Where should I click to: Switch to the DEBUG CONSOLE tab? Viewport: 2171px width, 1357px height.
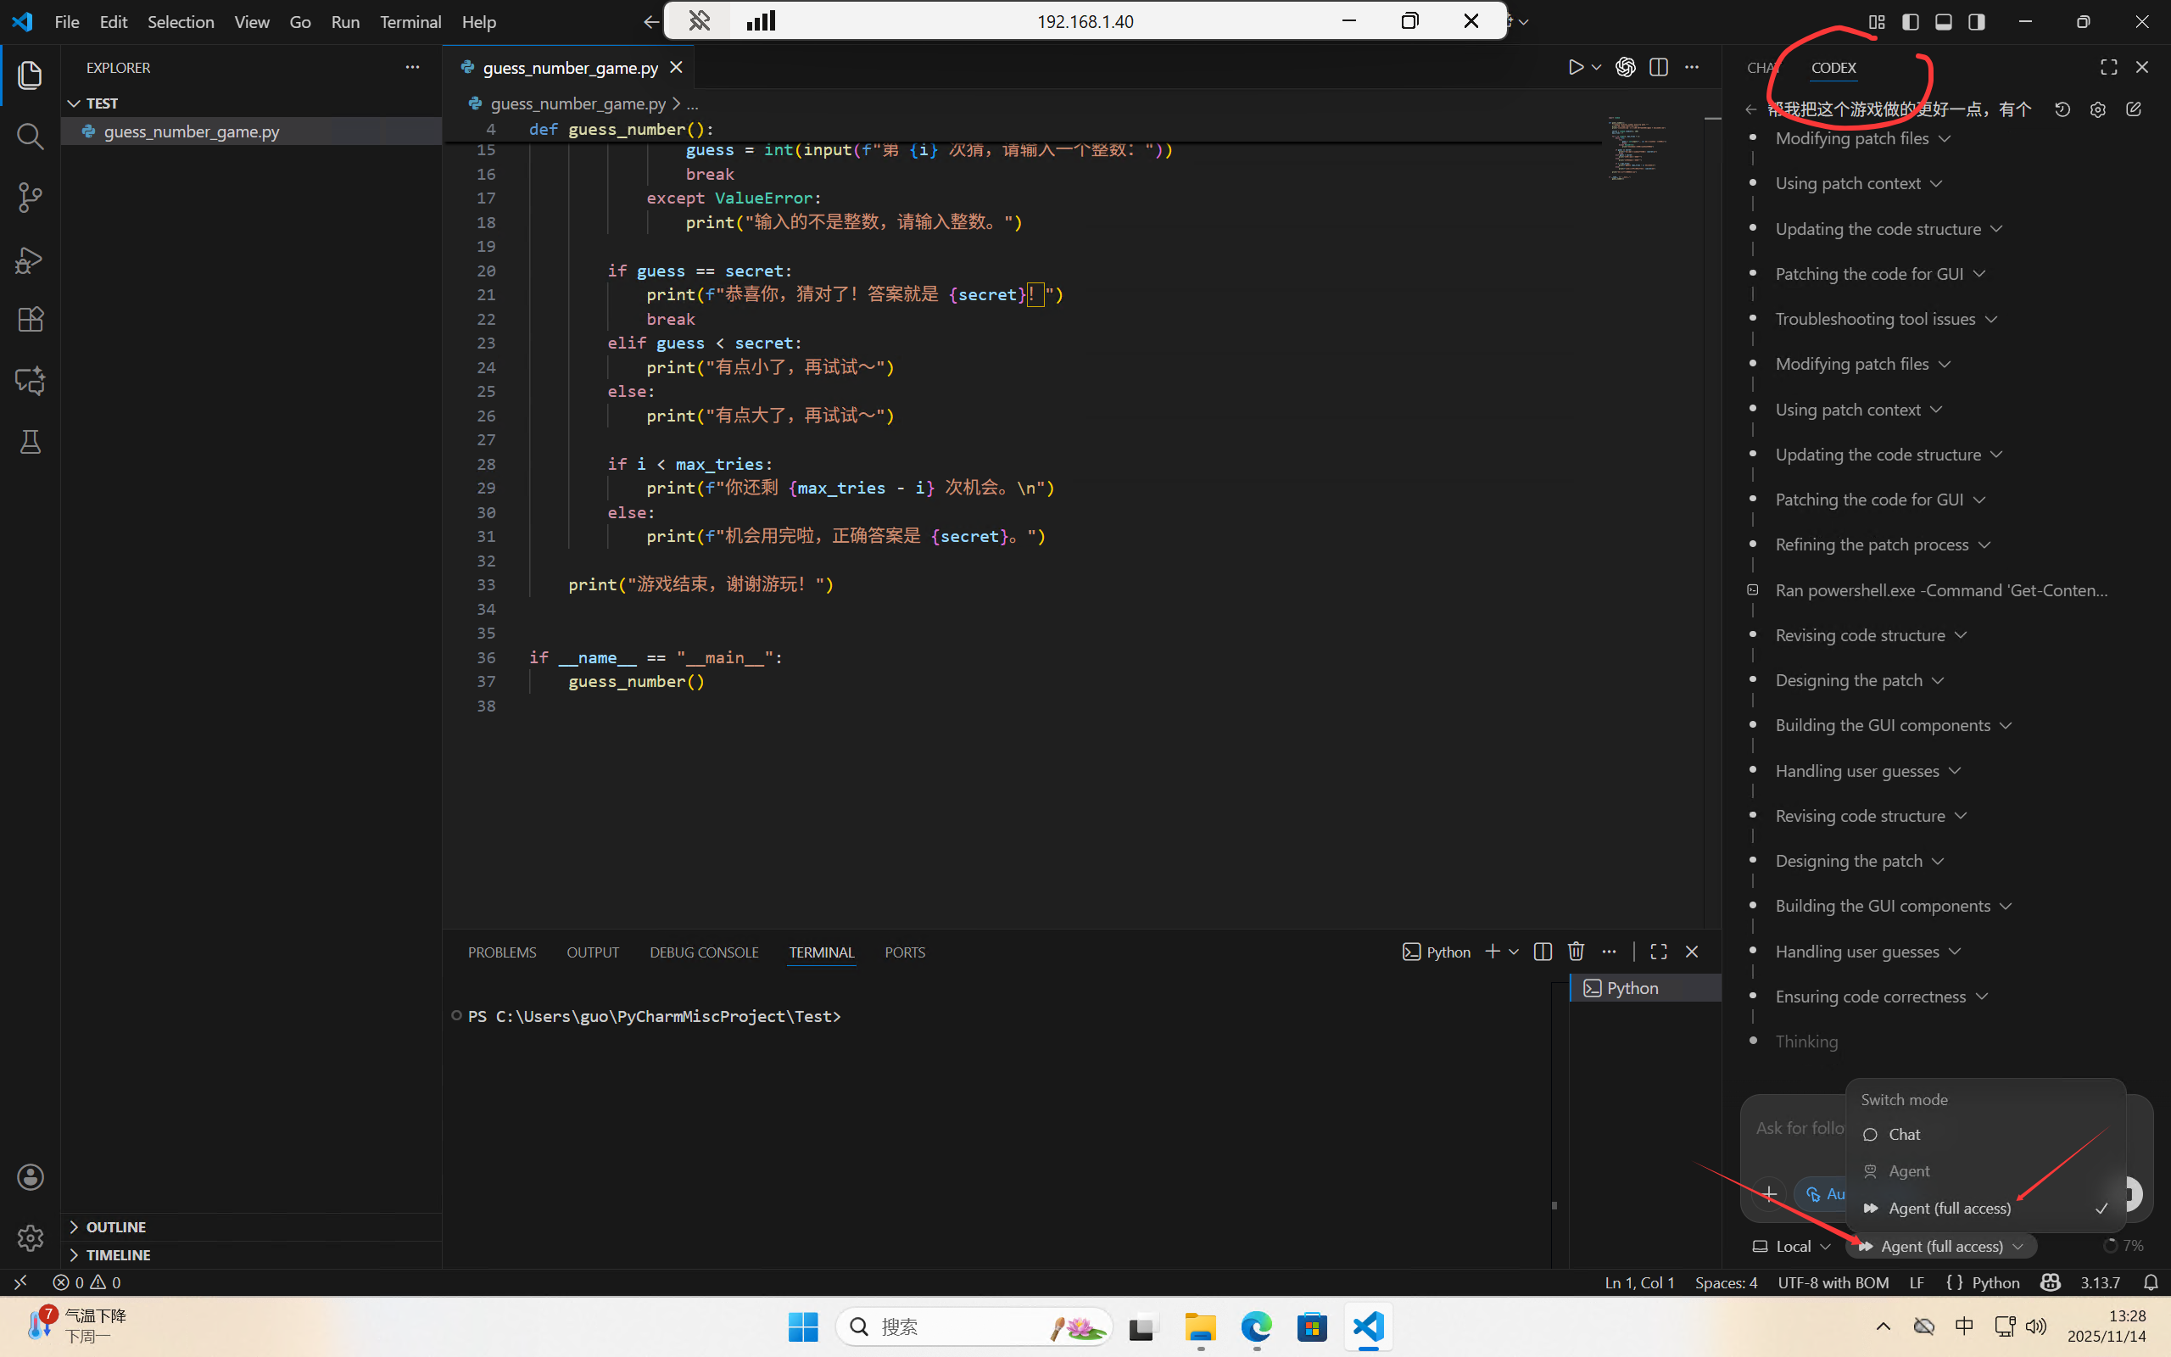click(x=703, y=952)
